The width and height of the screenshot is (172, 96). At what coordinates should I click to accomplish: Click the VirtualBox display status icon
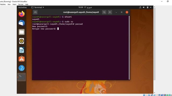point(159,95)
